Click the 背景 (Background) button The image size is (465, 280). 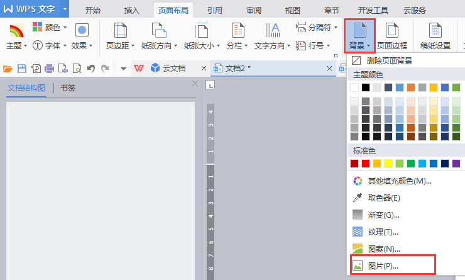360,36
